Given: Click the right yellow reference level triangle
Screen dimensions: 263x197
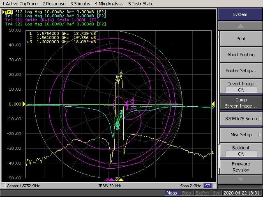Looking at the screenshot, I should 213,104.
